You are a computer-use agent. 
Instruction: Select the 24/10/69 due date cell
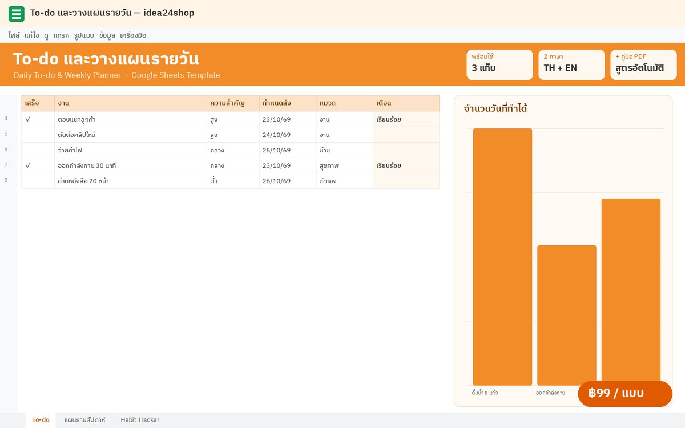pos(288,135)
